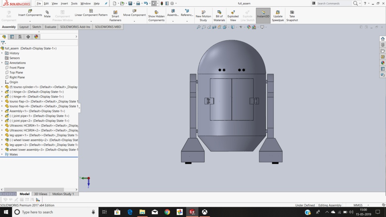Open the Tools menu
The height and width of the screenshot is (217, 386).
click(74, 4)
